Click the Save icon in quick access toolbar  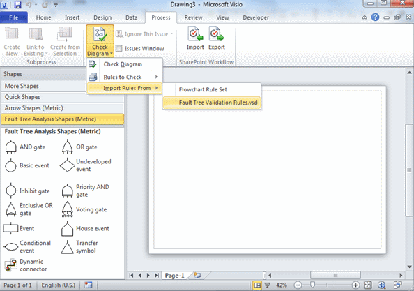tap(17, 4)
